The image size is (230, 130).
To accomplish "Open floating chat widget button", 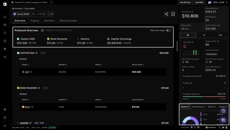I will click(x=223, y=120).
